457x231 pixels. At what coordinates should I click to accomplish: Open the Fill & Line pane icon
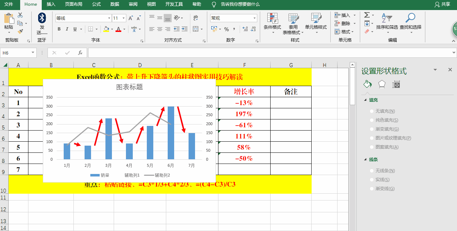click(x=367, y=84)
